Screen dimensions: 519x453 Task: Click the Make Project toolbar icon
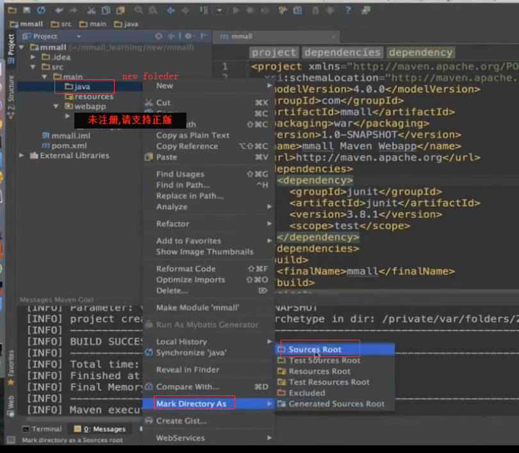204,11
